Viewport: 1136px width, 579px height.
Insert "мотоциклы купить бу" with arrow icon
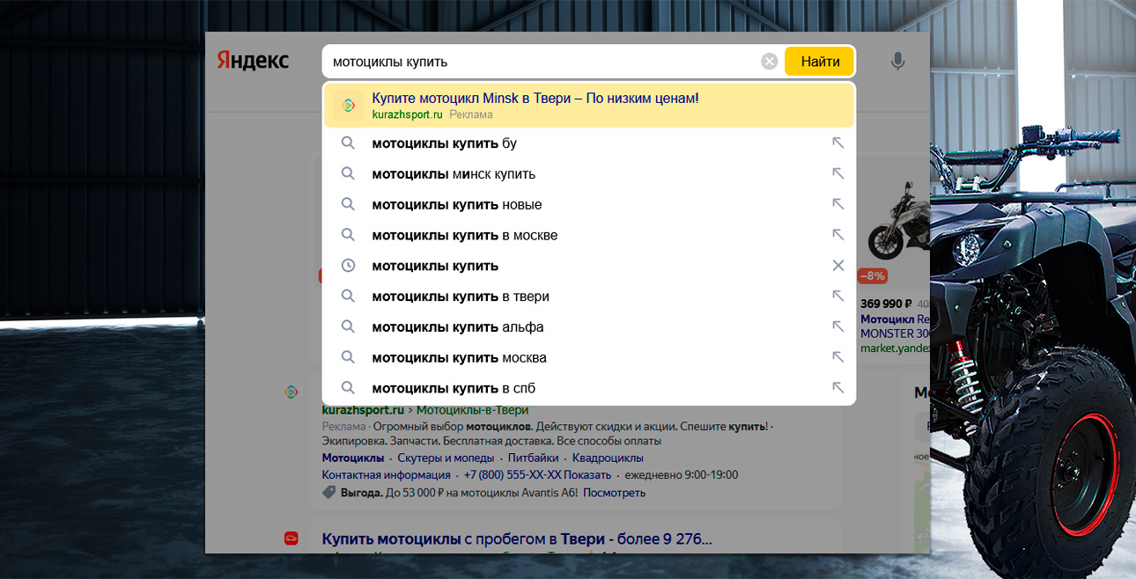point(837,143)
